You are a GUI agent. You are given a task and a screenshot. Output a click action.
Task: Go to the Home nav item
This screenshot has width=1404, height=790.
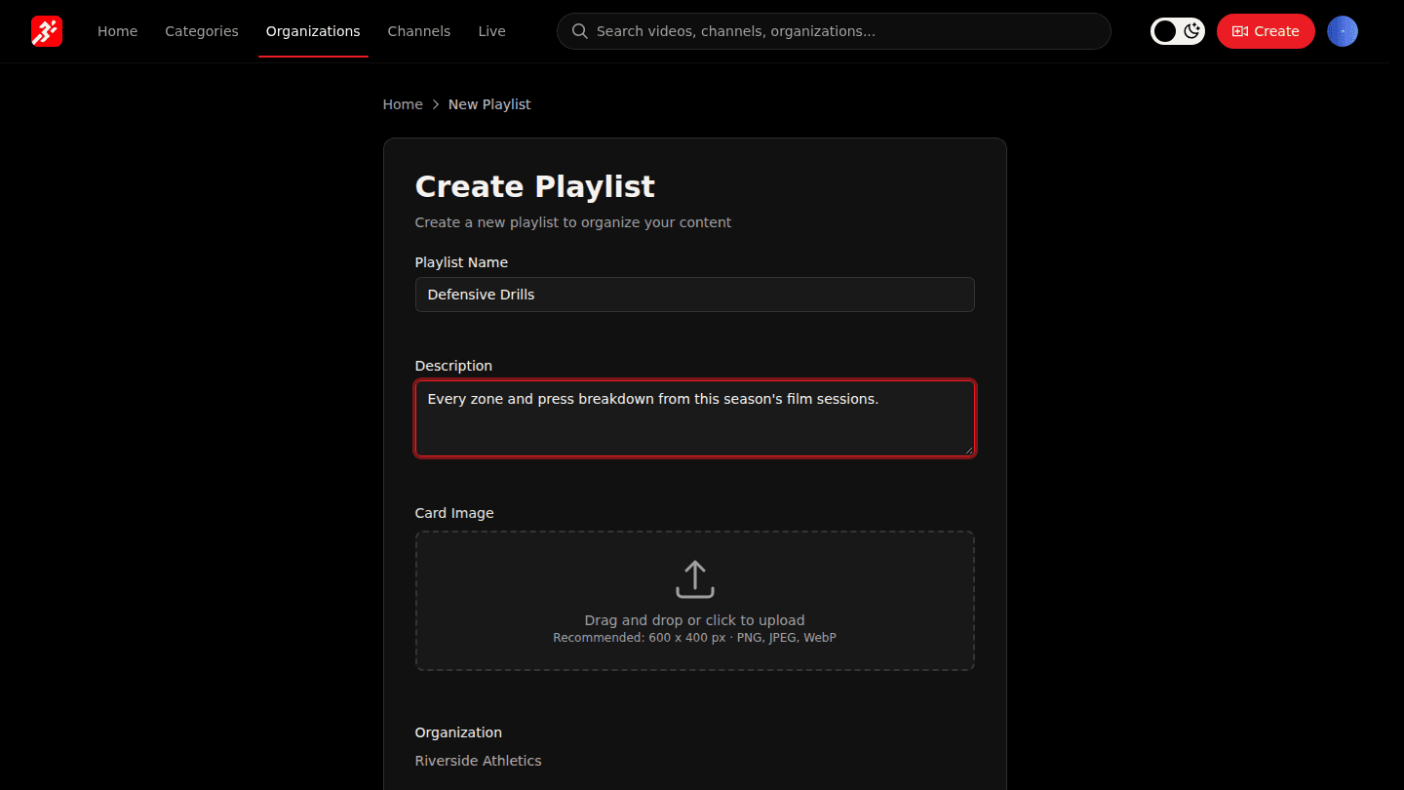point(117,31)
